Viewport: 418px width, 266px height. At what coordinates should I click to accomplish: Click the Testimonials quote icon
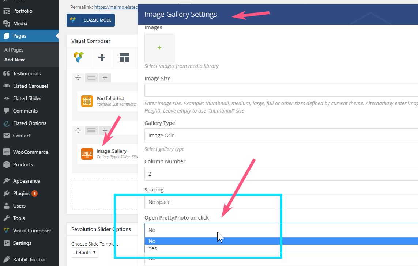click(x=6, y=73)
